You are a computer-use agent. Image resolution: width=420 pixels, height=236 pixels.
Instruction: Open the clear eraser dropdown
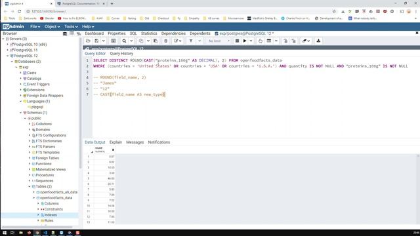[x=306, y=41]
